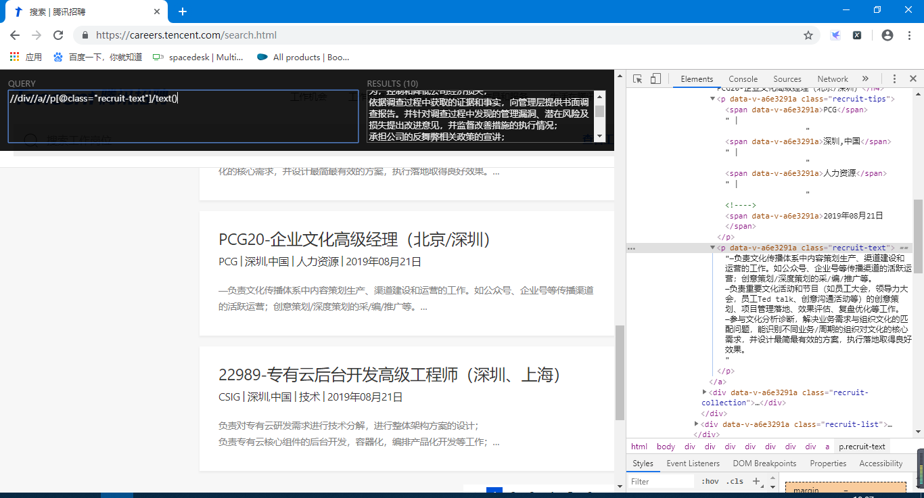This screenshot has height=498, width=924.
Task: Switch to the Console tab
Action: pyautogui.click(x=743, y=79)
